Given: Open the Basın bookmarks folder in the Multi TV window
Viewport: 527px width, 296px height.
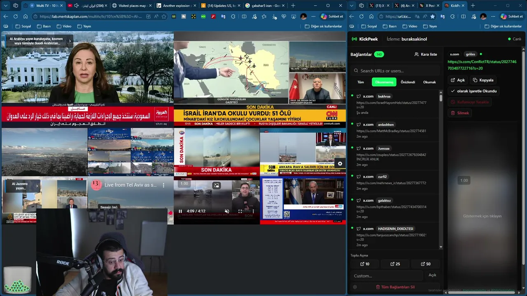Looking at the screenshot, I should coord(44,26).
